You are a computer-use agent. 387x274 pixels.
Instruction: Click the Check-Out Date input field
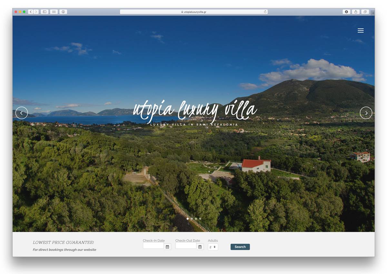pos(186,246)
